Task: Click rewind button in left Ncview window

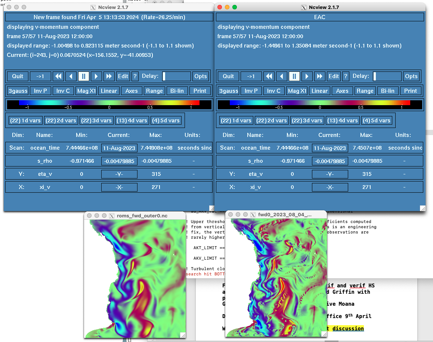Action: point(58,76)
